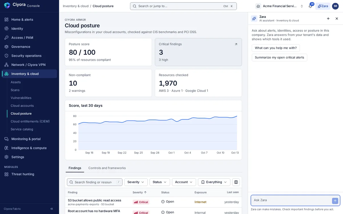Open the Resources checked card
Image resolution: width=343 pixels, height=214 pixels.
[x=198, y=83]
